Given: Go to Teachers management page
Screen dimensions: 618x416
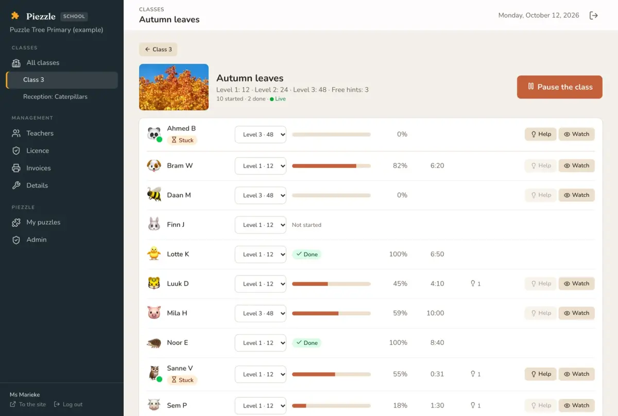Looking at the screenshot, I should coord(62,133).
